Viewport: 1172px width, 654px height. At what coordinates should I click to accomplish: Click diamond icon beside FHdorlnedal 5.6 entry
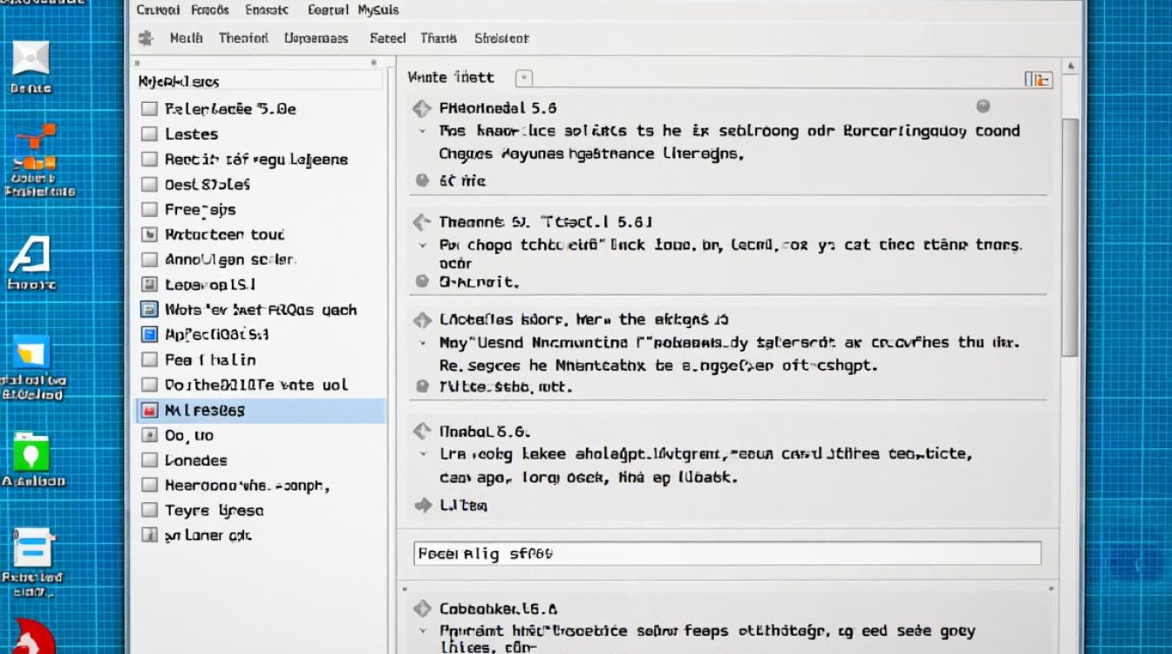tap(422, 108)
